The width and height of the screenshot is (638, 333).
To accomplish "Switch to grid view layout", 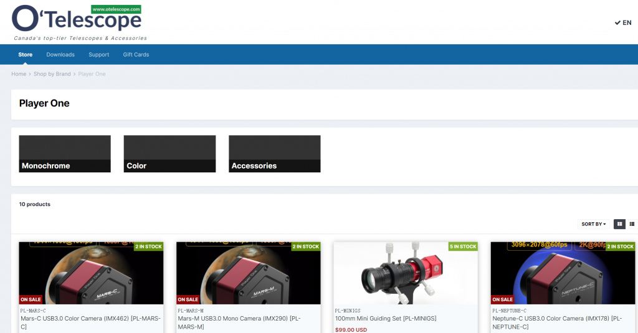I will 619,224.
